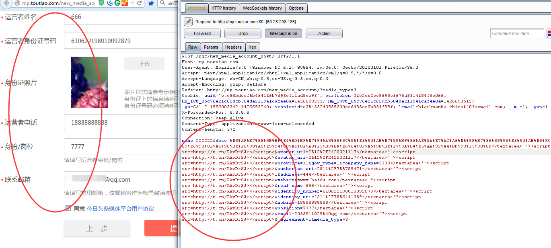
Task: Click the green G extension icon
Action: [x=117, y=3]
